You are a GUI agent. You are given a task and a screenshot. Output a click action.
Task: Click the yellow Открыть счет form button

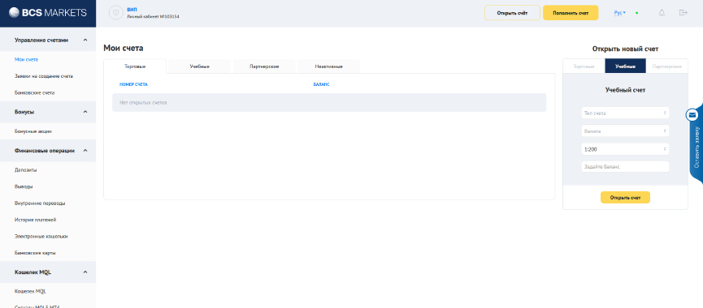pos(625,198)
